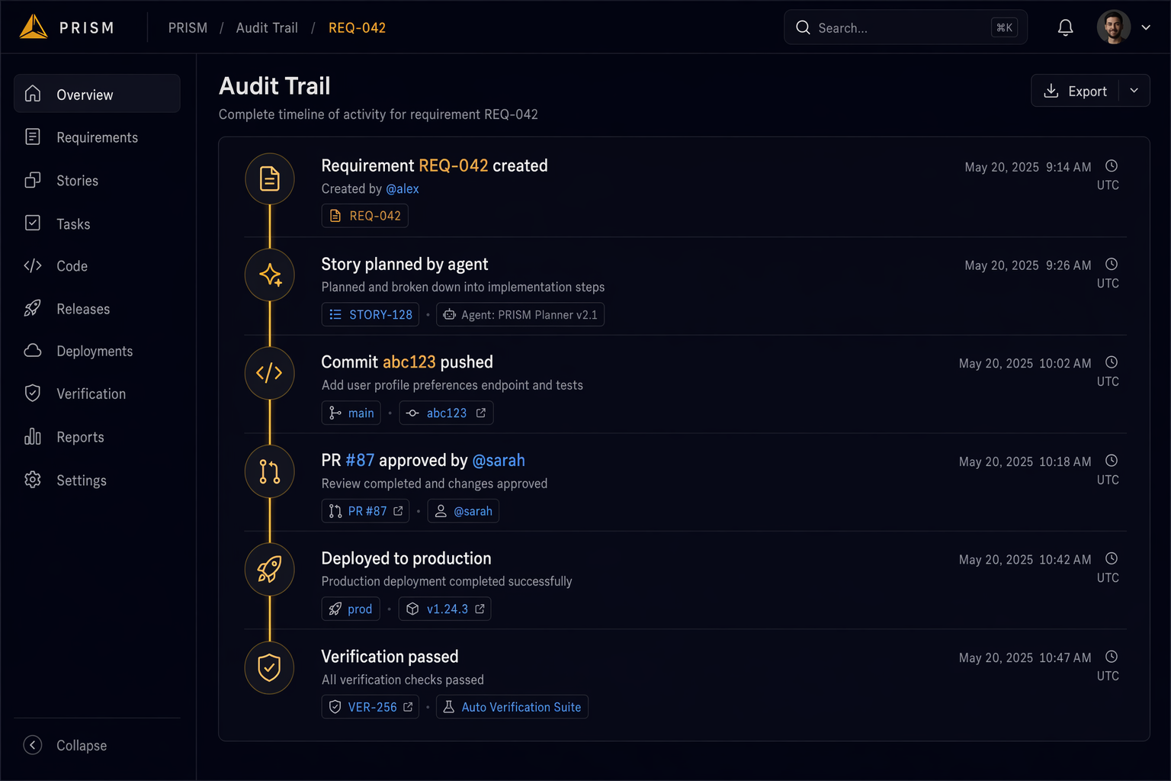The height and width of the screenshot is (781, 1171).
Task: Click the Export button
Action: click(1076, 91)
